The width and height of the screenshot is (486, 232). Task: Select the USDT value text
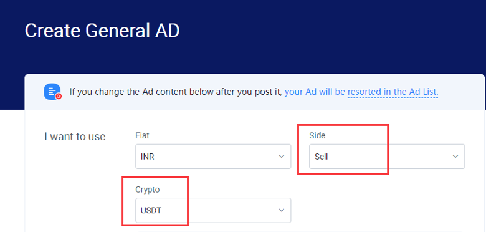coord(151,211)
